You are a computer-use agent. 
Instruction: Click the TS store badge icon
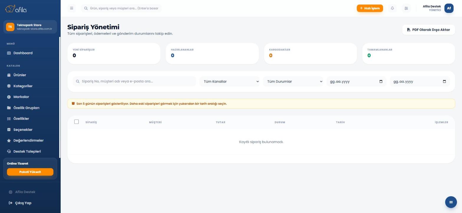coord(10,27)
